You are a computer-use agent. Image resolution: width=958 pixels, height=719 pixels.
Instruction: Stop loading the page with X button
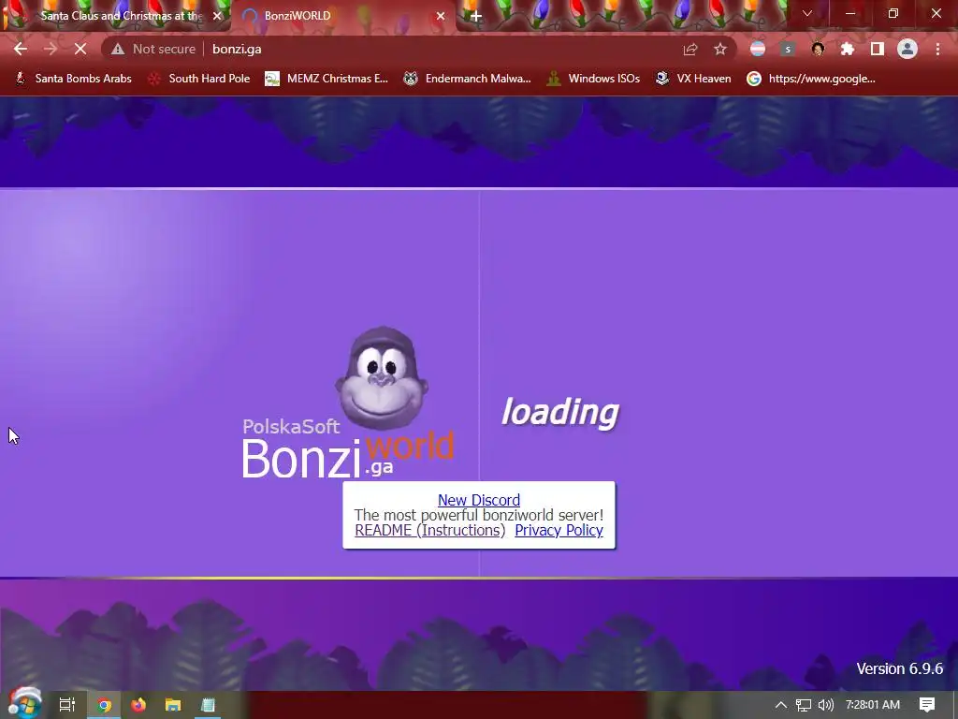point(80,49)
